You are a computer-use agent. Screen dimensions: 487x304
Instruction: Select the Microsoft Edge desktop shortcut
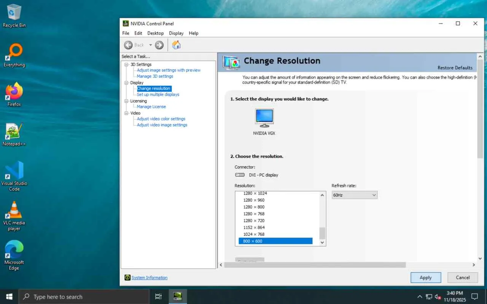click(14, 255)
